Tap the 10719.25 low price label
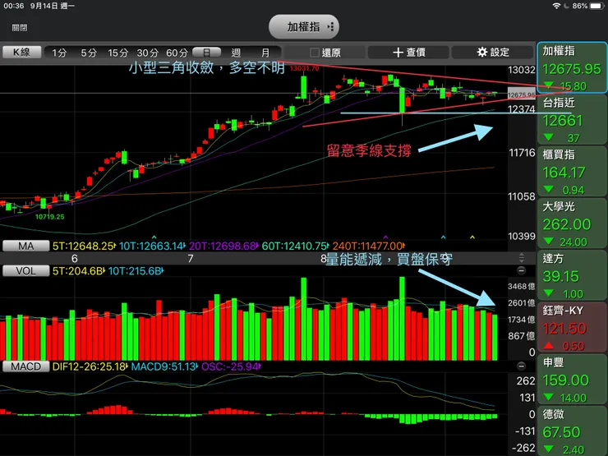608x456 pixels. [49, 217]
